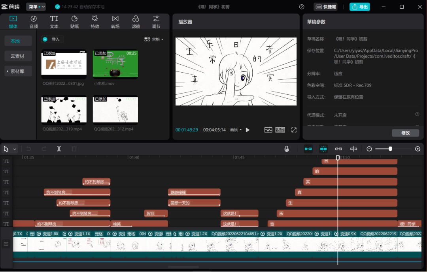This screenshot has height=272, width=427.
Task: Click the delete trash icon in timeline toolbar
Action: 74,149
